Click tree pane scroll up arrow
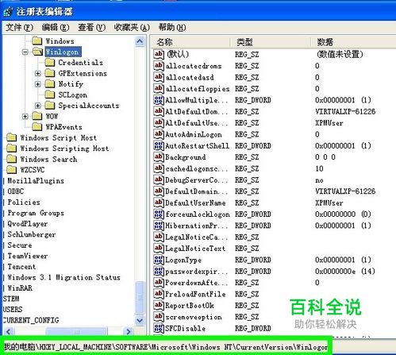 point(140,41)
